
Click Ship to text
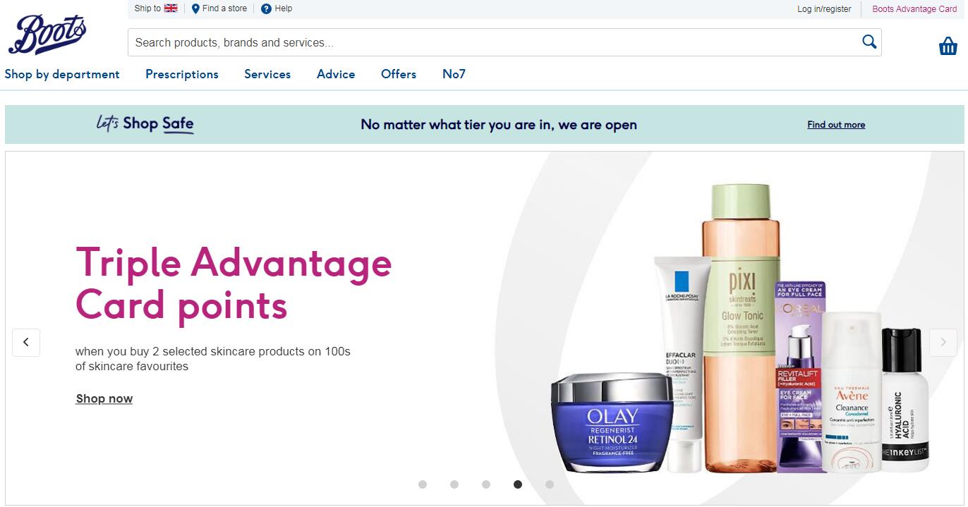(x=147, y=8)
